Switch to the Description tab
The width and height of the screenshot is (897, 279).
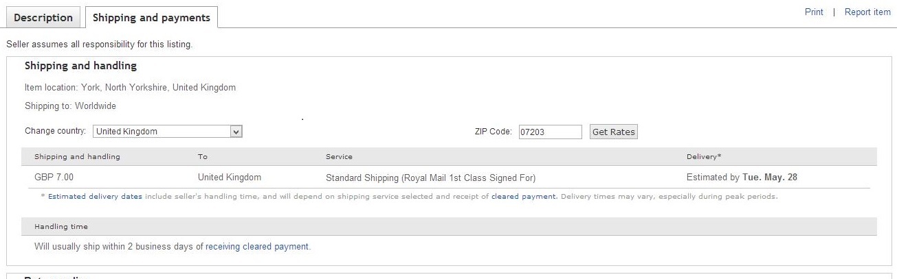pos(43,18)
